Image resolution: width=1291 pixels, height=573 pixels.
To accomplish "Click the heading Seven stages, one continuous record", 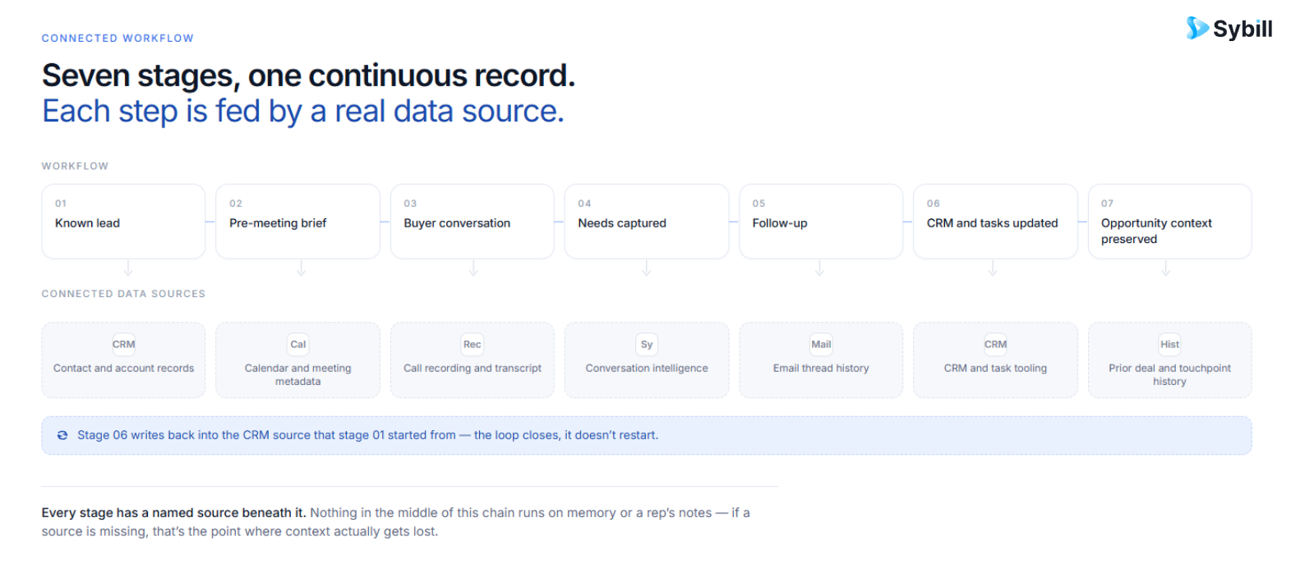I will pyautogui.click(x=308, y=76).
